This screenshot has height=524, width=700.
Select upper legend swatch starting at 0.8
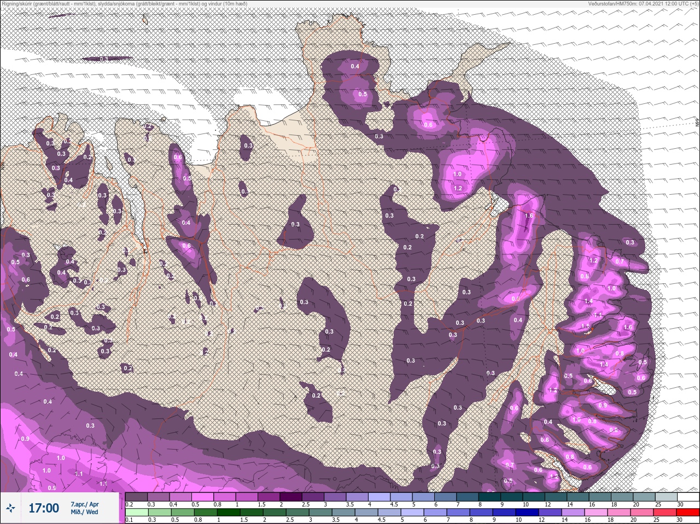[x=225, y=497]
